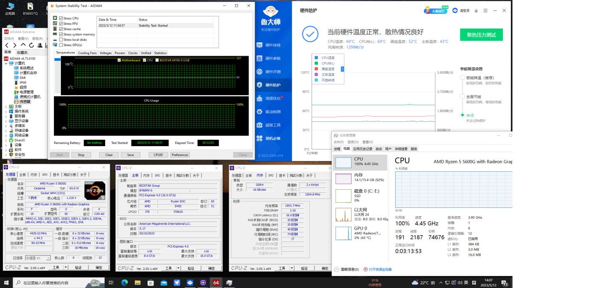Expand the 操作系统 node in AIDA64 tree
The image size is (600, 288).
point(6,111)
